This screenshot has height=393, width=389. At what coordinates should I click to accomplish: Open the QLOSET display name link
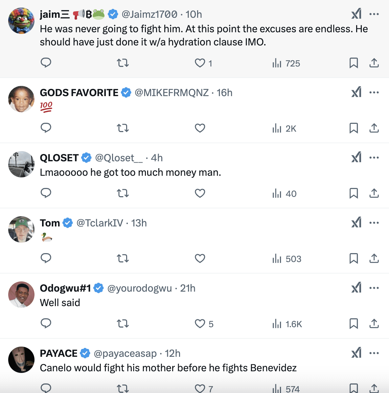59,158
